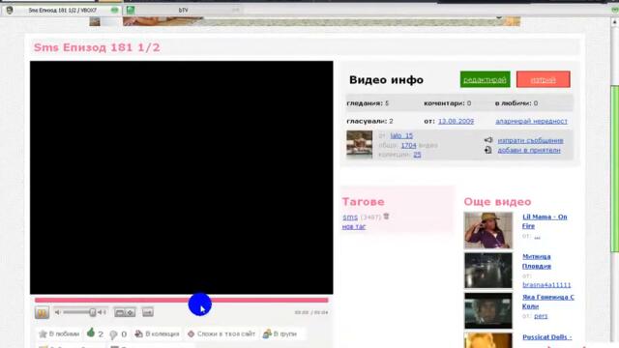Open uploader brasna4a11111 link
Screen dimensions: 619x348
pos(546,285)
